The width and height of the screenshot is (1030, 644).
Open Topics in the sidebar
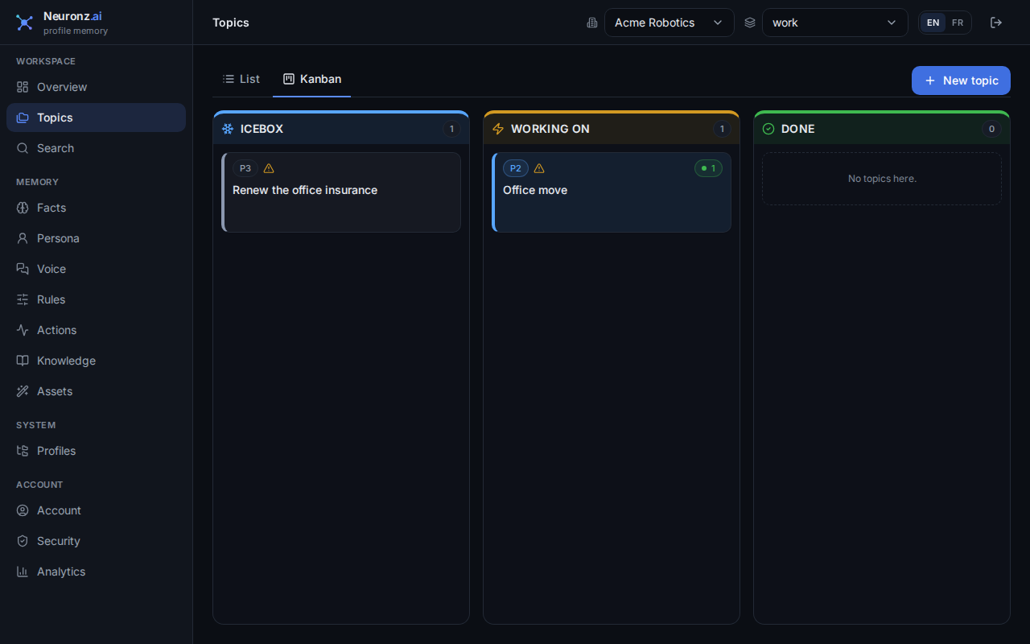[x=96, y=118]
